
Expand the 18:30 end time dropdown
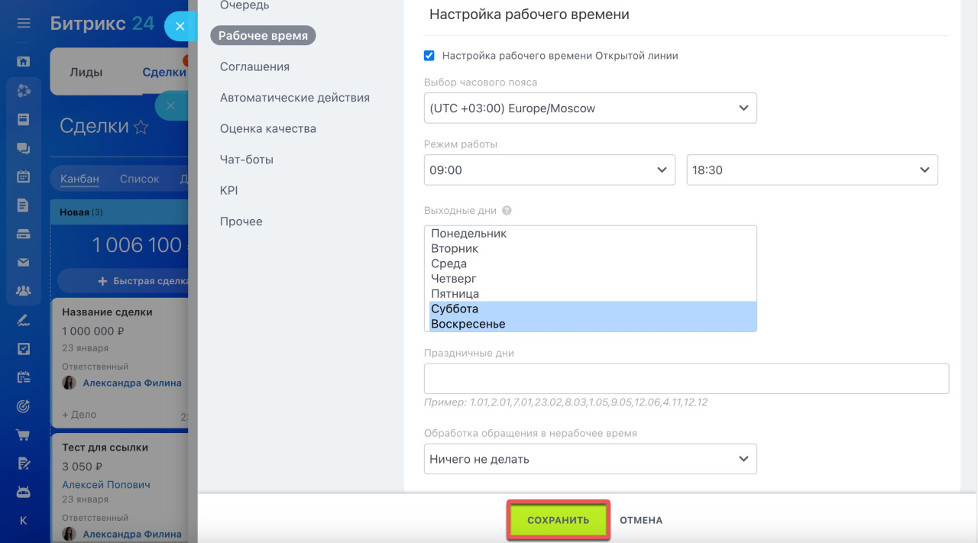pos(812,170)
